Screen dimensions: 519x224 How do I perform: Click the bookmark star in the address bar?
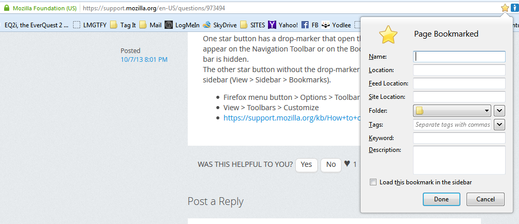click(x=505, y=8)
